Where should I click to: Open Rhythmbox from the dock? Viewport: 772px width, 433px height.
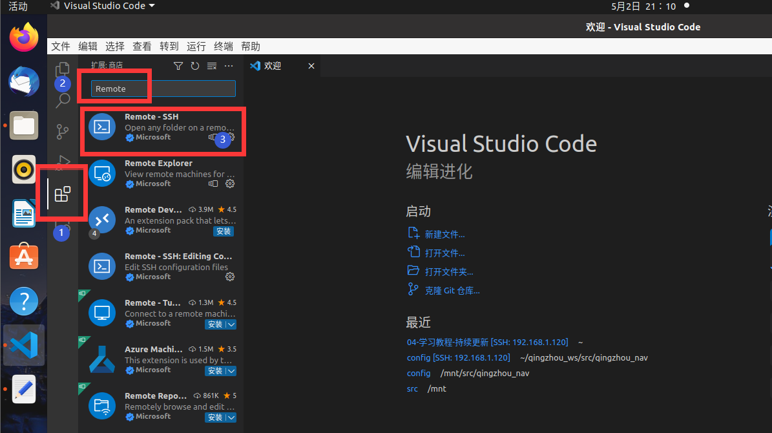(x=24, y=169)
